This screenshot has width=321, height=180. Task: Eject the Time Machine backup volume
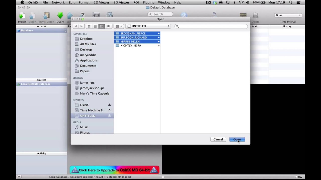coord(109,110)
